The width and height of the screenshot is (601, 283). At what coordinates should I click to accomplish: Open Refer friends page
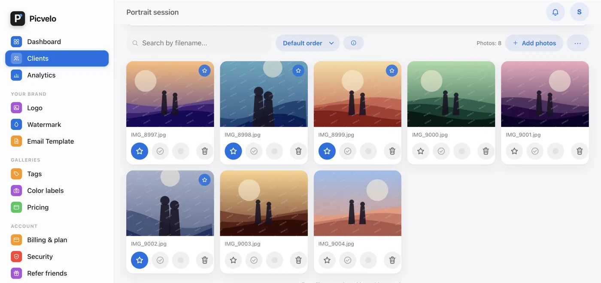[x=57, y=273]
